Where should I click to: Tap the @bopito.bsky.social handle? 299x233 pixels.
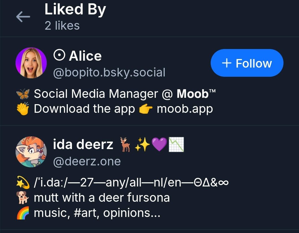pyautogui.click(x=109, y=72)
